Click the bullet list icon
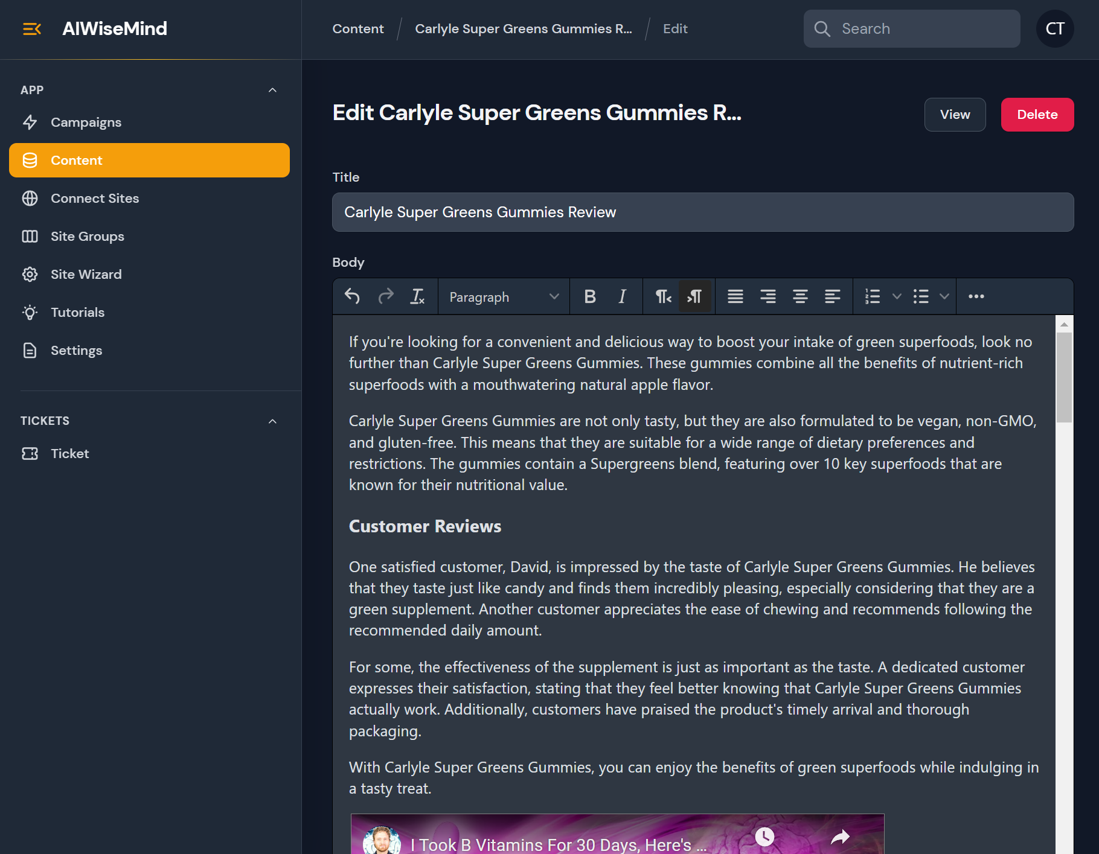Image resolution: width=1099 pixels, height=854 pixels. pos(920,296)
